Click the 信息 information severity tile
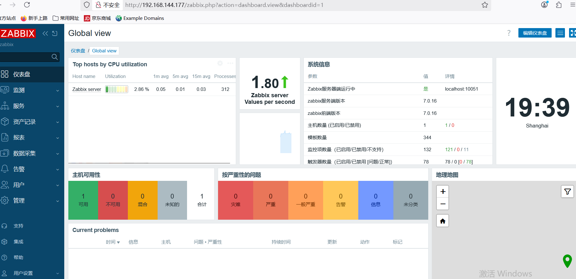This screenshot has width=576, height=279. point(376,200)
